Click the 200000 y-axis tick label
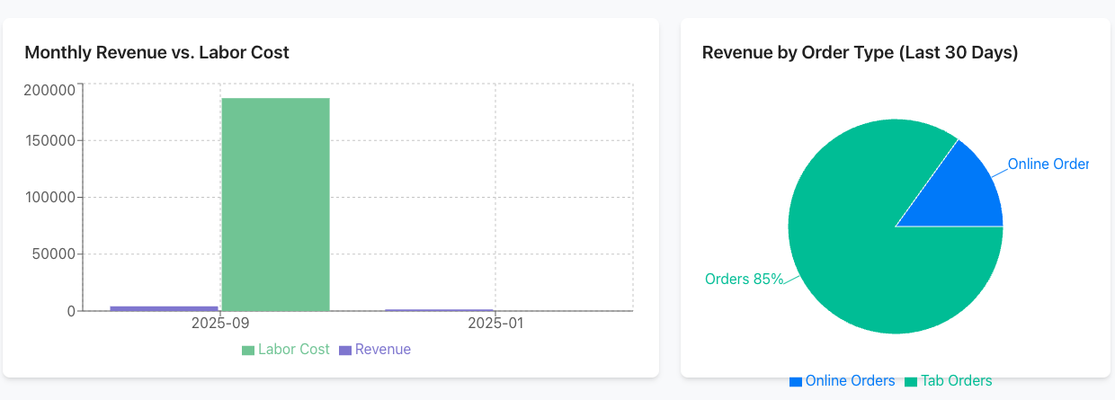This screenshot has height=400, width=1115. pos(49,90)
